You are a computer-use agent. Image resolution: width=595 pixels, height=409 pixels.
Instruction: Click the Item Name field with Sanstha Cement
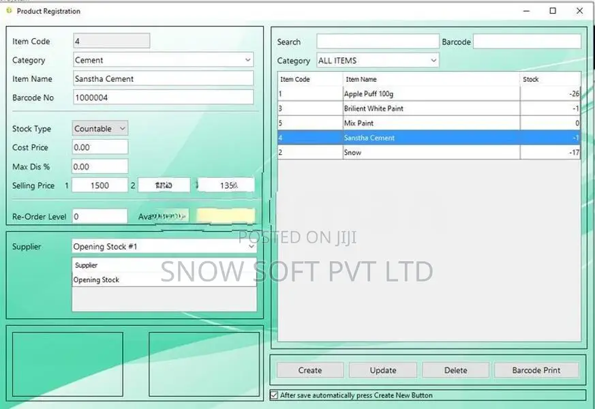point(163,78)
